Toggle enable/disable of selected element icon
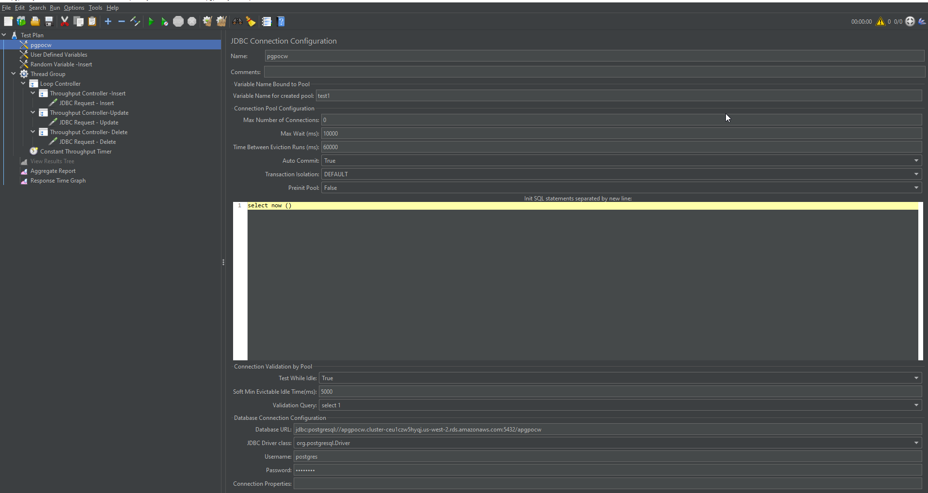 [135, 21]
